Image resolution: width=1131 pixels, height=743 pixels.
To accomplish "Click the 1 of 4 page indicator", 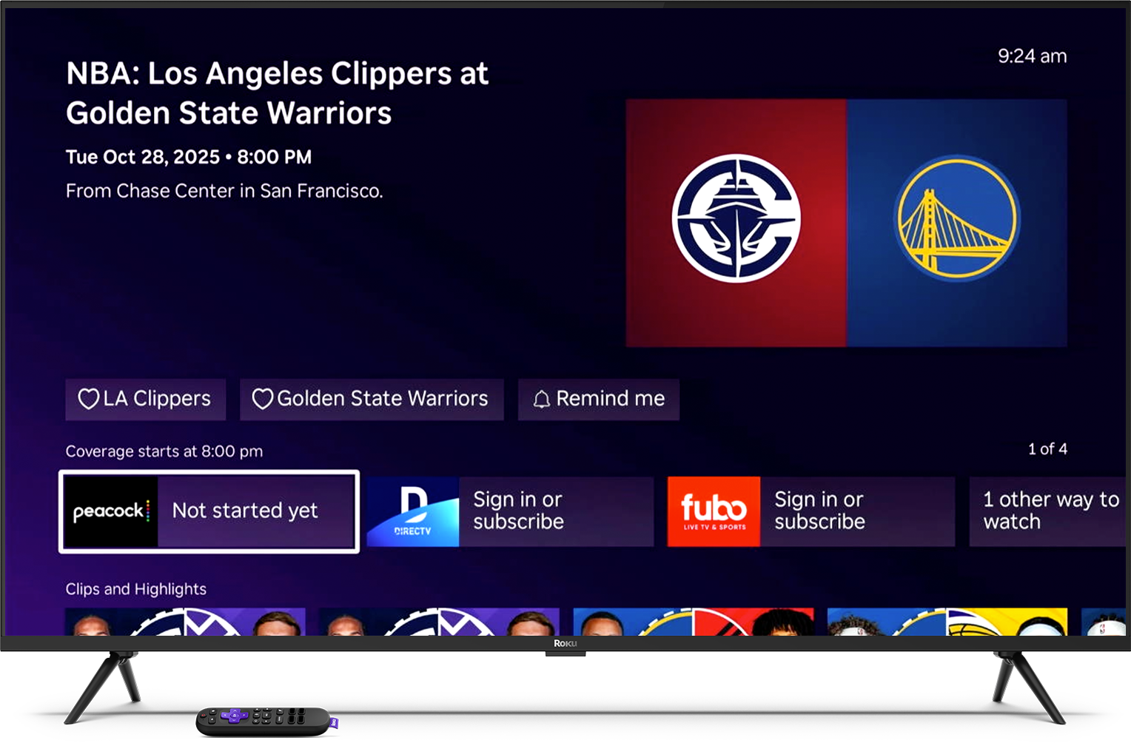I will [x=1048, y=448].
